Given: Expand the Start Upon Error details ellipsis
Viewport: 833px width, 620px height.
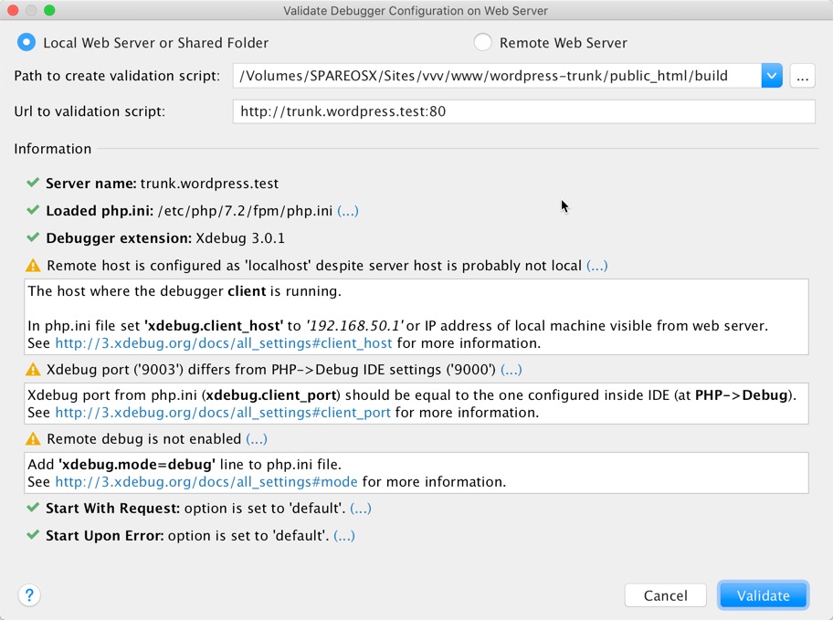Looking at the screenshot, I should point(344,535).
